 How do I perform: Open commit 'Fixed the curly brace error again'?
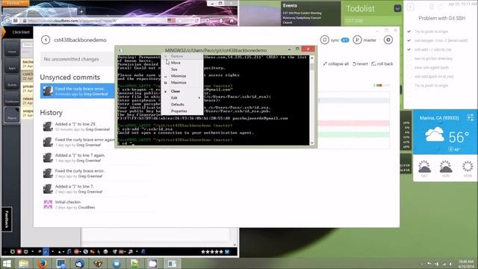pyautogui.click(x=78, y=142)
